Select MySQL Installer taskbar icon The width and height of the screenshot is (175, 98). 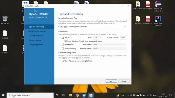click(x=91, y=95)
